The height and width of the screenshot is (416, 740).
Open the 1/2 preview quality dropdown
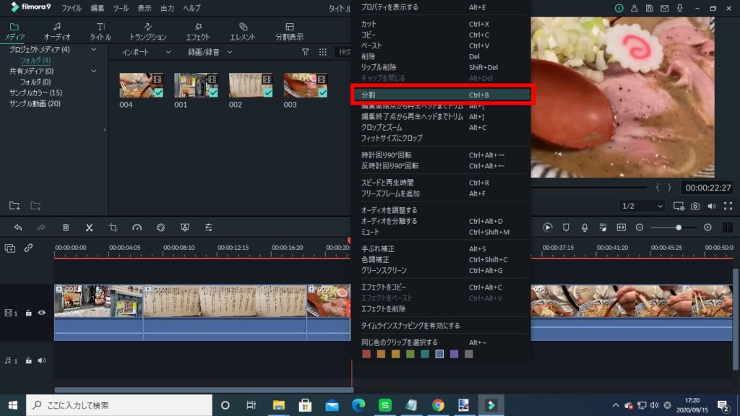[x=642, y=207]
